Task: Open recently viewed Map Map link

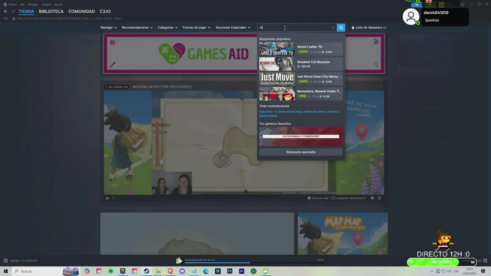Action: pyautogui.click(x=281, y=112)
